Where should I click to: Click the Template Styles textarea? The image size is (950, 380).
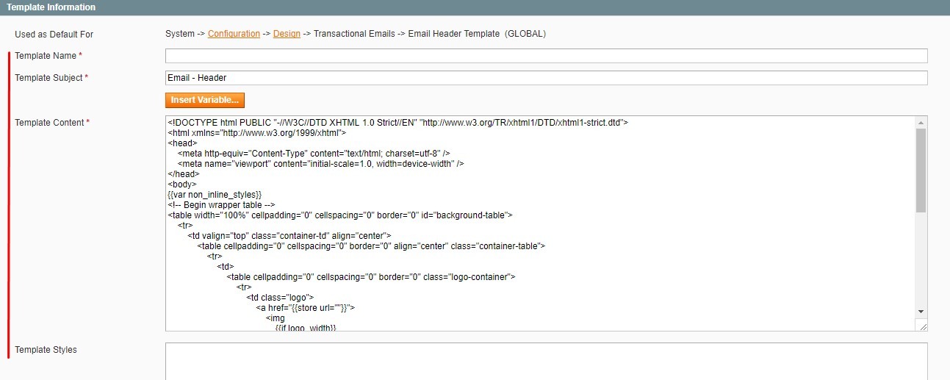[546, 362]
